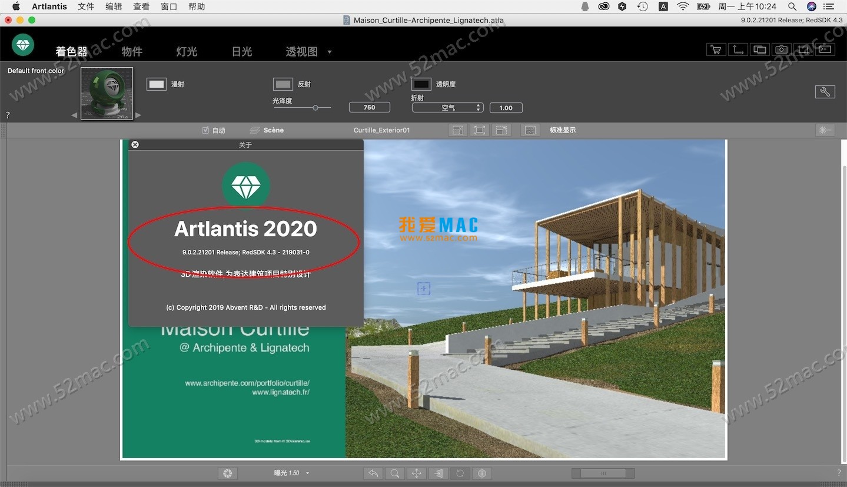Switch to the 物件 tab
Image resolution: width=847 pixels, height=487 pixels.
coord(132,52)
